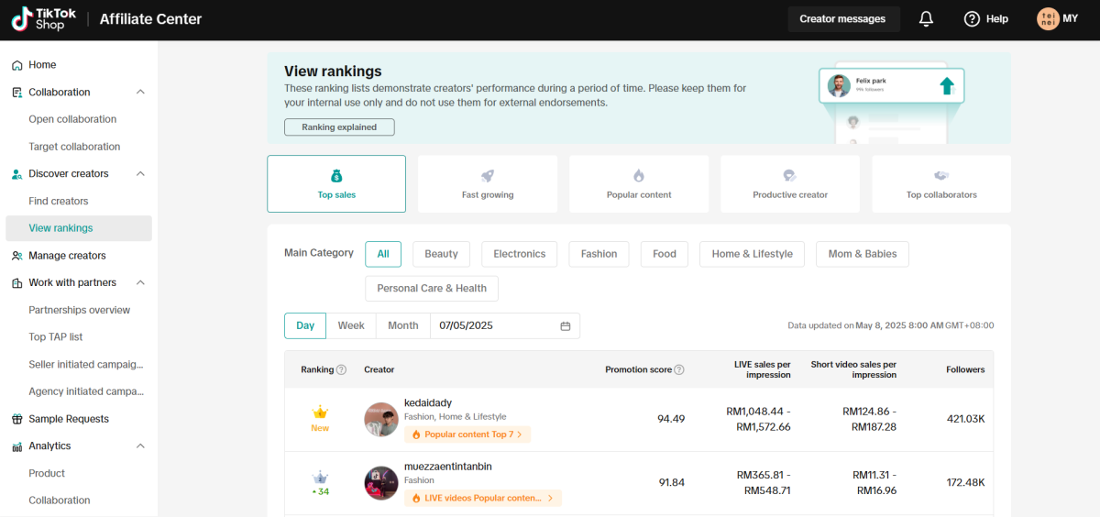Switch period to Month

403,326
